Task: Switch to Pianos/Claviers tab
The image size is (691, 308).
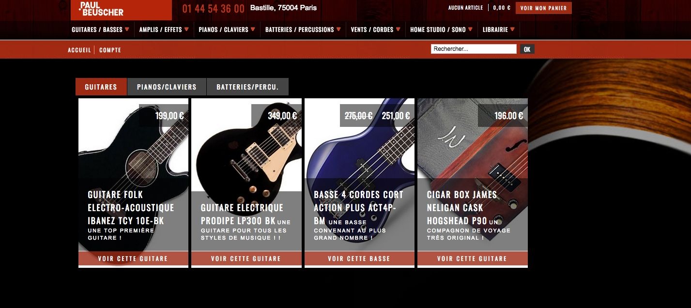Action: tap(167, 87)
